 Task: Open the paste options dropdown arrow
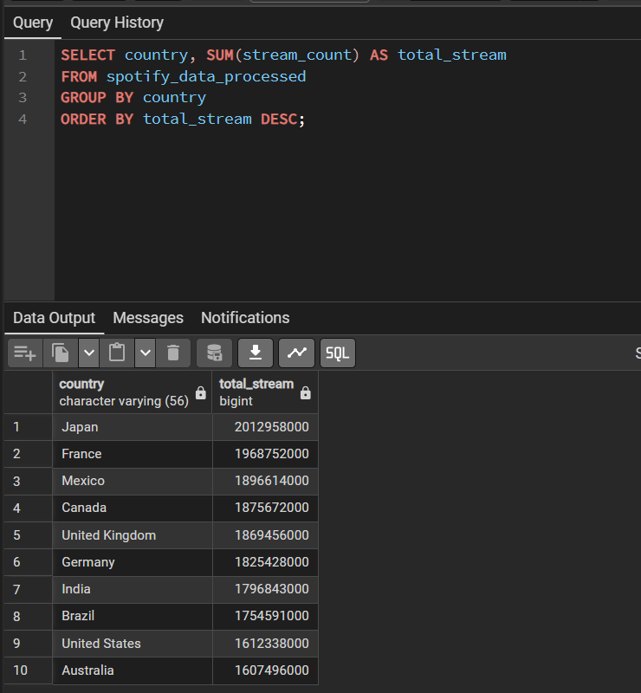(146, 353)
